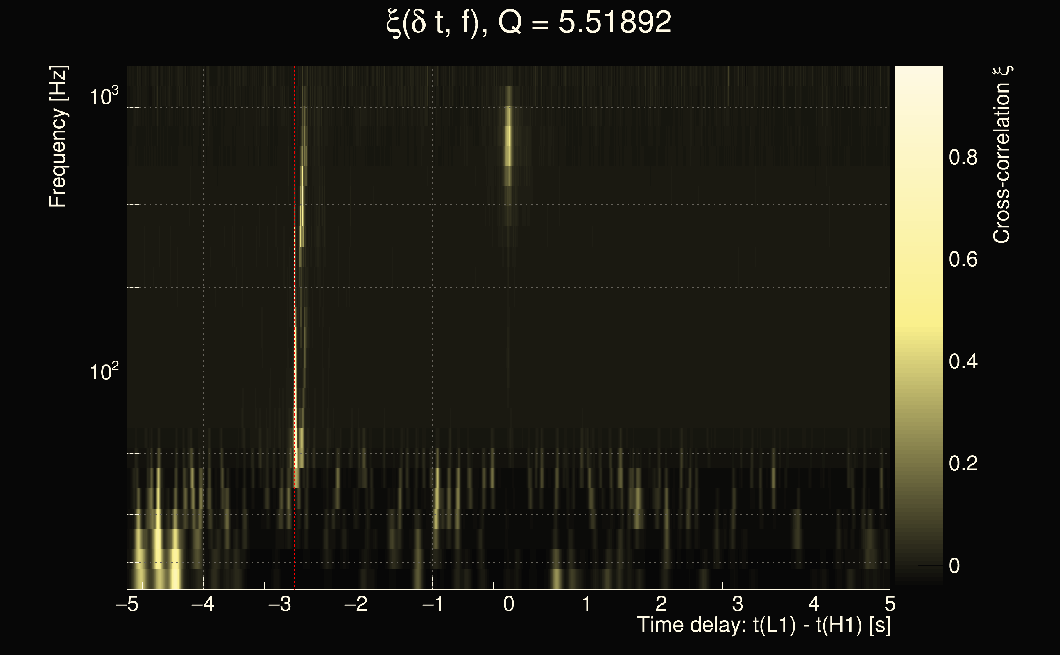The height and width of the screenshot is (655, 1060).
Task: Click the 0.2 tick label on the colorbar
Action: tap(963, 463)
